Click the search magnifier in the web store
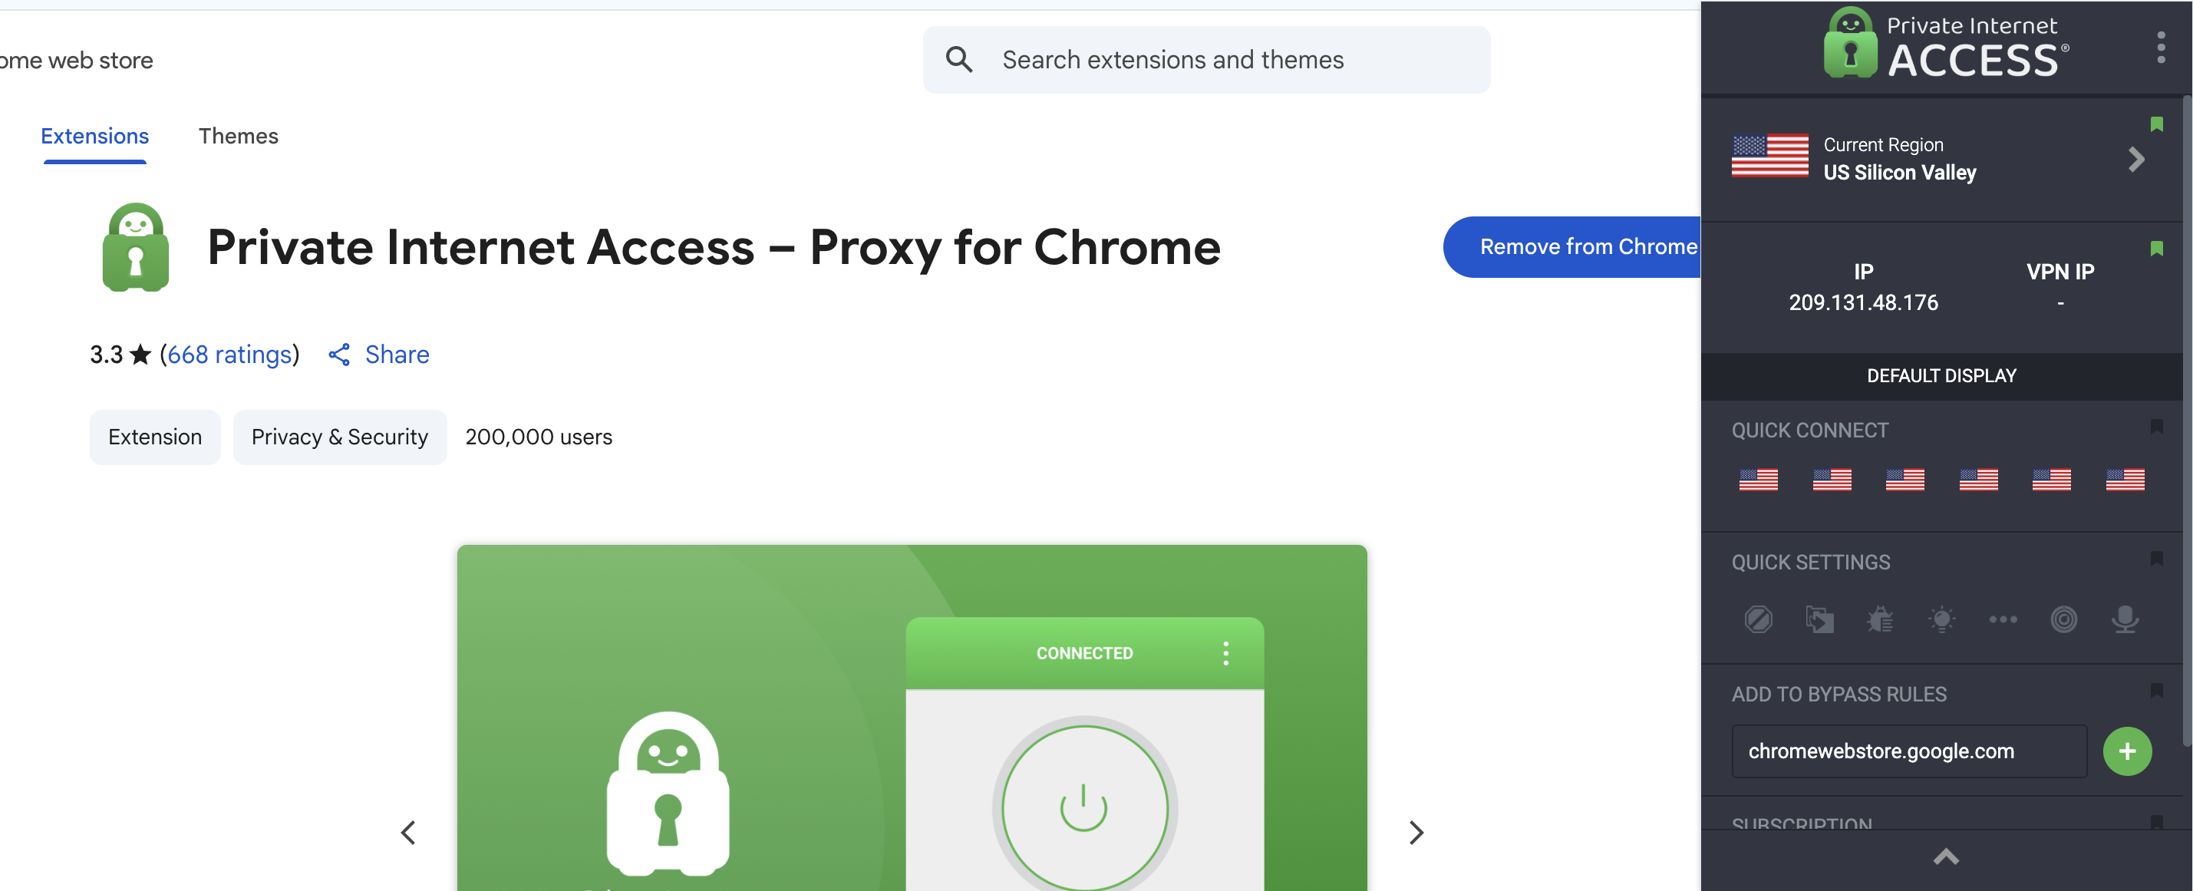This screenshot has width=2193, height=891. (958, 60)
